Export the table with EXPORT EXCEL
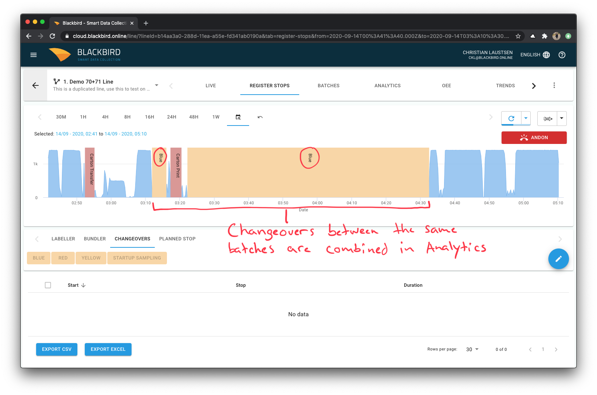 click(108, 349)
